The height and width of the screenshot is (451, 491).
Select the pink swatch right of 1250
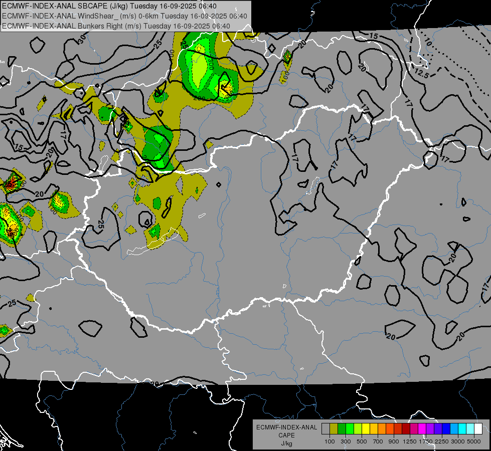(414, 429)
